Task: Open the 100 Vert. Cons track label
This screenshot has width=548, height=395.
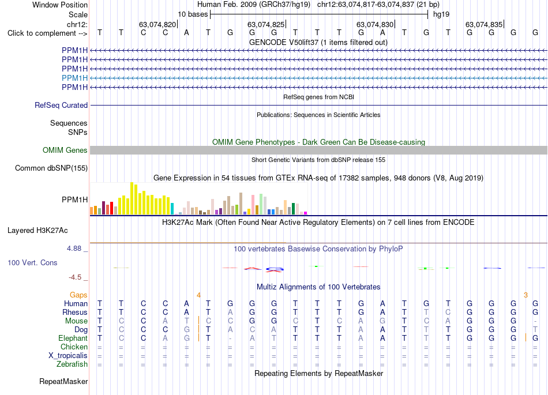Action: [32, 262]
